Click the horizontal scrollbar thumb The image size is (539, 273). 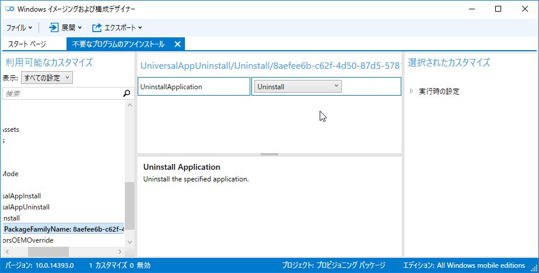tap(48, 251)
